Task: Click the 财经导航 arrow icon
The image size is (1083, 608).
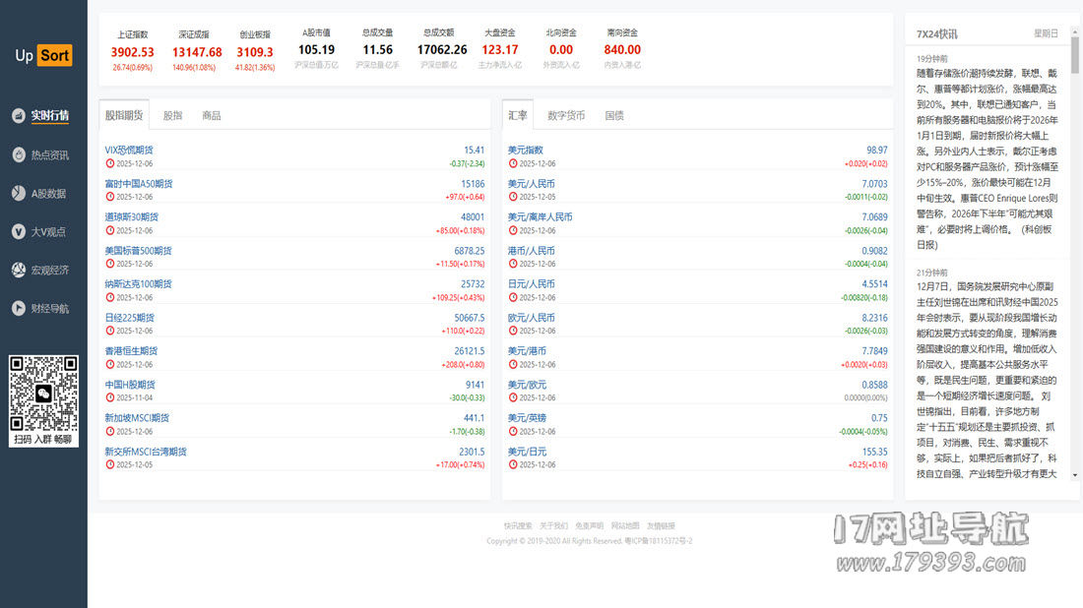Action: 18,309
